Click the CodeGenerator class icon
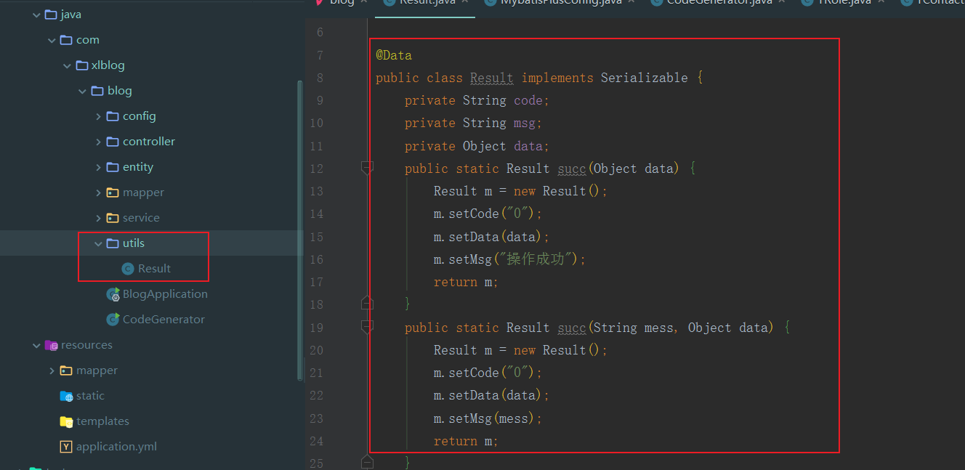965x470 pixels. click(x=113, y=319)
